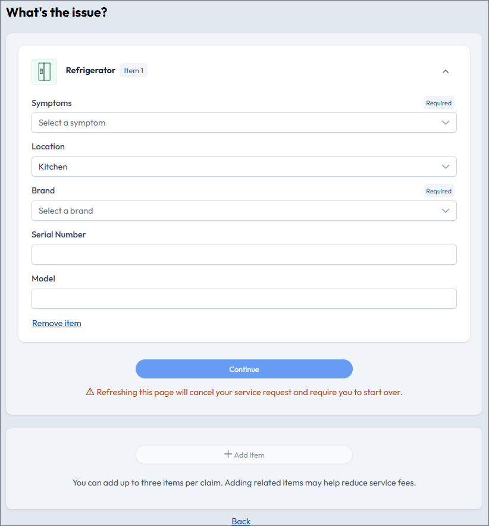Click the warning triangle icon
The height and width of the screenshot is (526, 489).
tap(90, 392)
